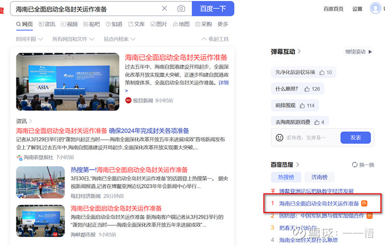Viewport: 385px width, 245px height.
Task: Open the 更多 tab menu
Action: point(223,24)
